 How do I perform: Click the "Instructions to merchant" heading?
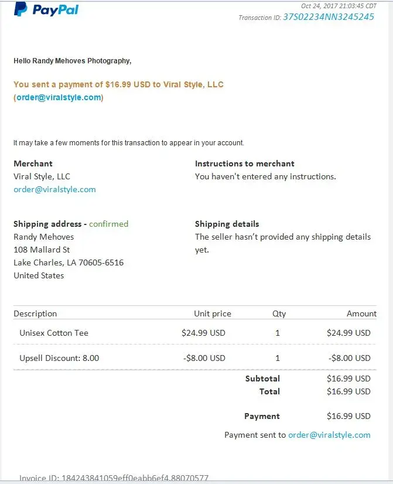tap(245, 163)
